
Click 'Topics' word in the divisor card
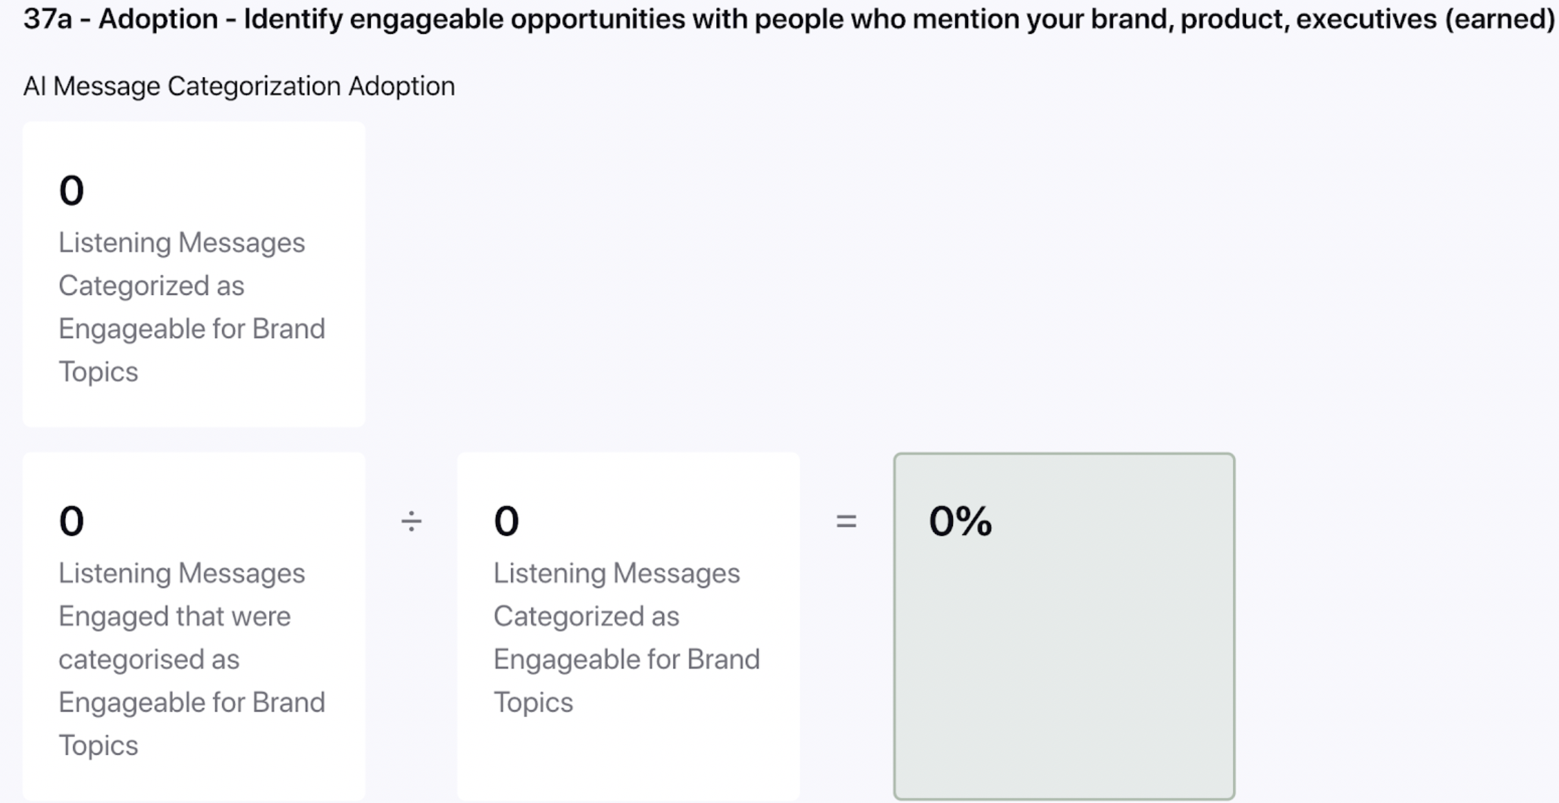(533, 703)
